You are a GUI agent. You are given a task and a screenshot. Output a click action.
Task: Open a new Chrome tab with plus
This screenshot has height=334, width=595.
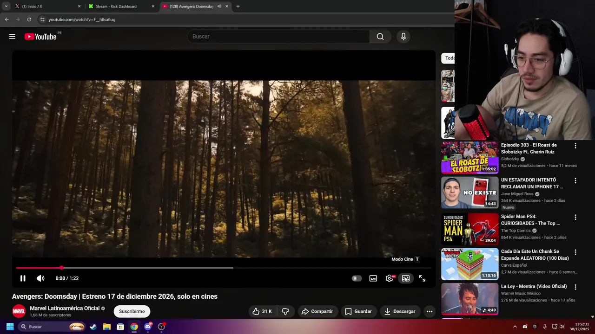click(x=238, y=6)
